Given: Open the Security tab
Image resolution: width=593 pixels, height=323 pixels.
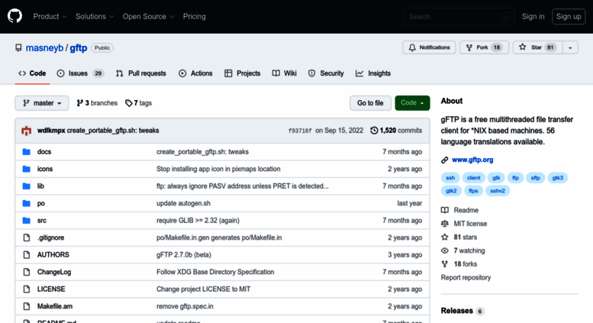Looking at the screenshot, I should [x=326, y=73].
